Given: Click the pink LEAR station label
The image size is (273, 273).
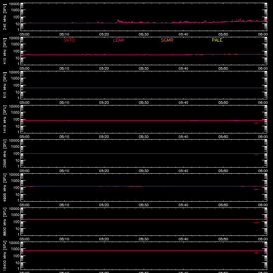Looking at the screenshot, I should pos(118,40).
